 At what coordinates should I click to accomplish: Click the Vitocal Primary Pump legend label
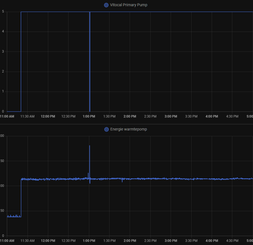point(128,5)
